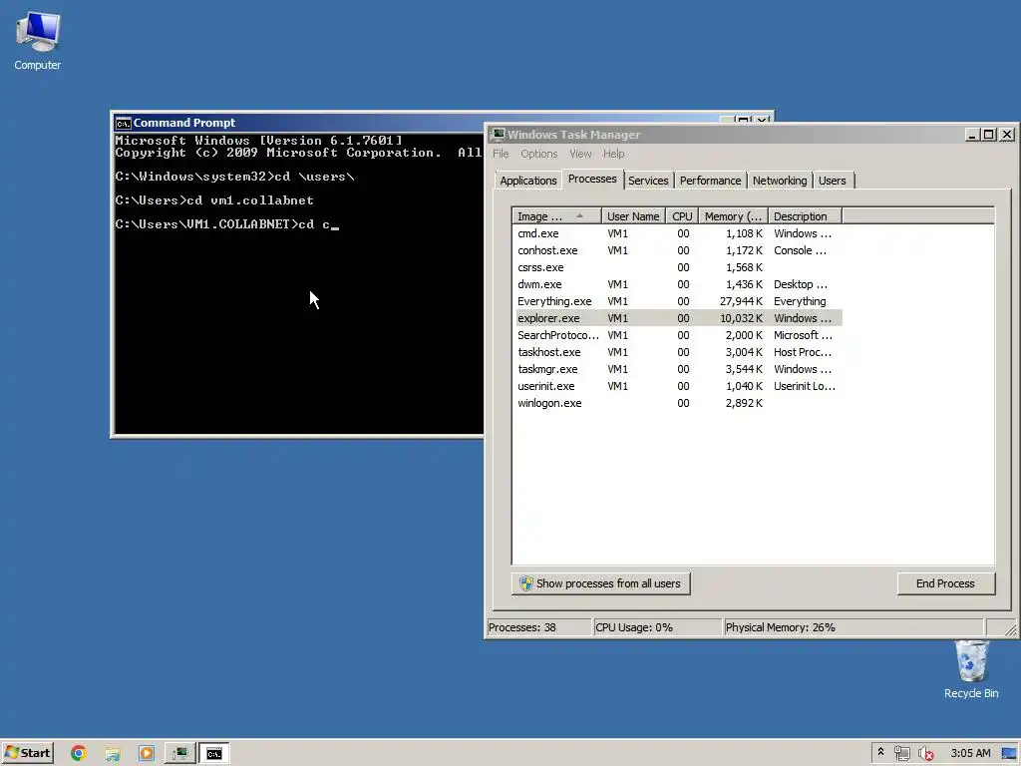Screen dimensions: 1021x766
Task: Sort processes by Description column
Action: pyautogui.click(x=805, y=216)
